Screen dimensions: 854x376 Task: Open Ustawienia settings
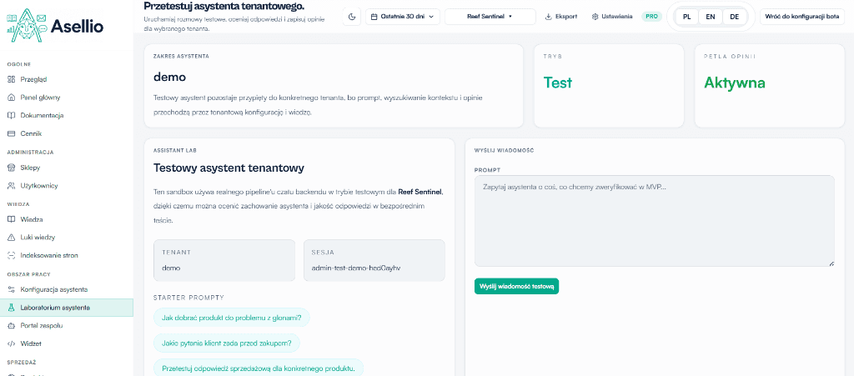pos(612,17)
